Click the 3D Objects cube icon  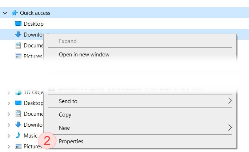pos(18,92)
